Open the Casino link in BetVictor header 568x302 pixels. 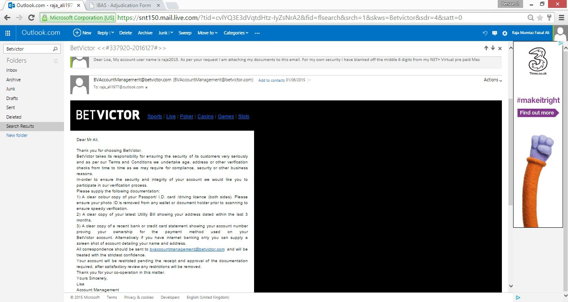coord(205,117)
